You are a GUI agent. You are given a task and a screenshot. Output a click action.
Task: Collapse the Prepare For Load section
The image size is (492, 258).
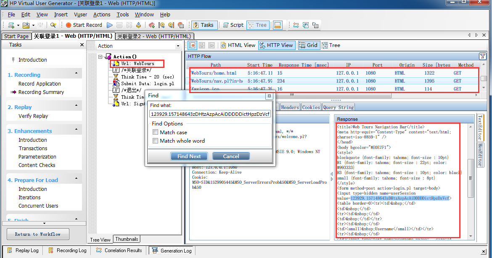click(x=76, y=178)
